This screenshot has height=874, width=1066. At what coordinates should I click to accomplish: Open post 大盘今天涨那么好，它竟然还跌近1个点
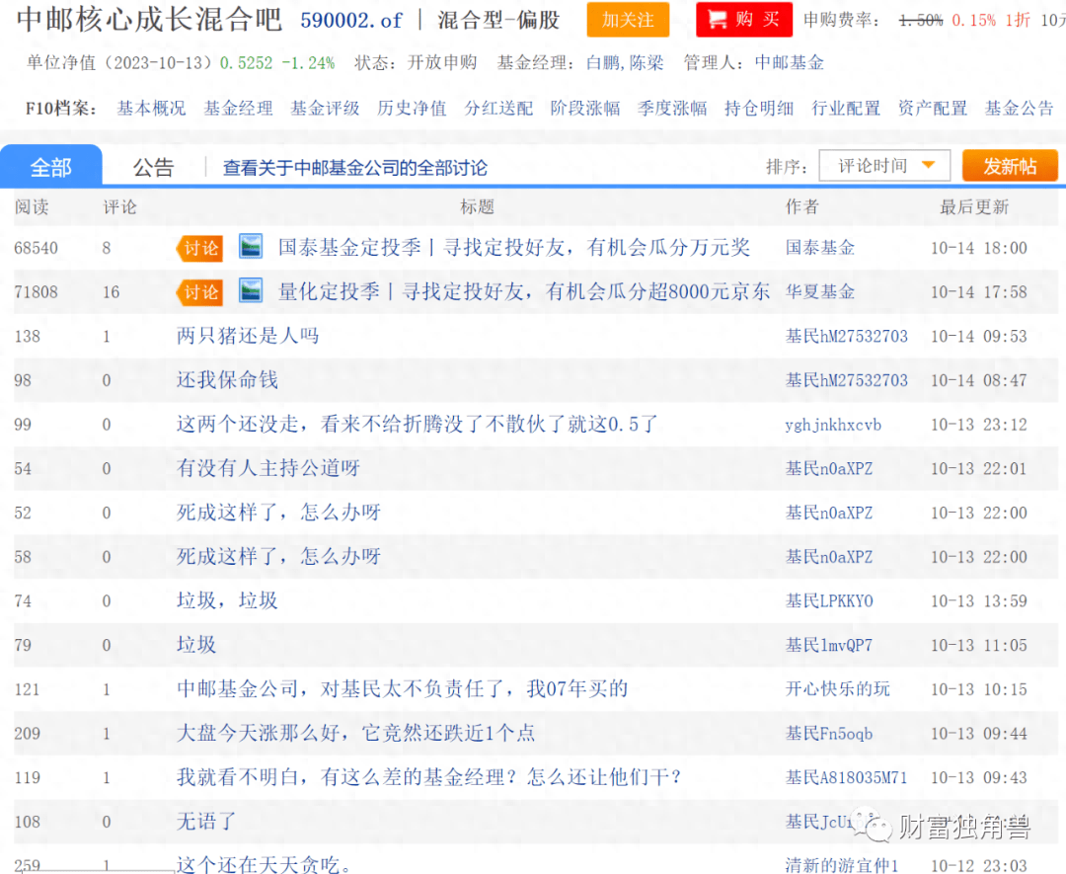click(355, 734)
